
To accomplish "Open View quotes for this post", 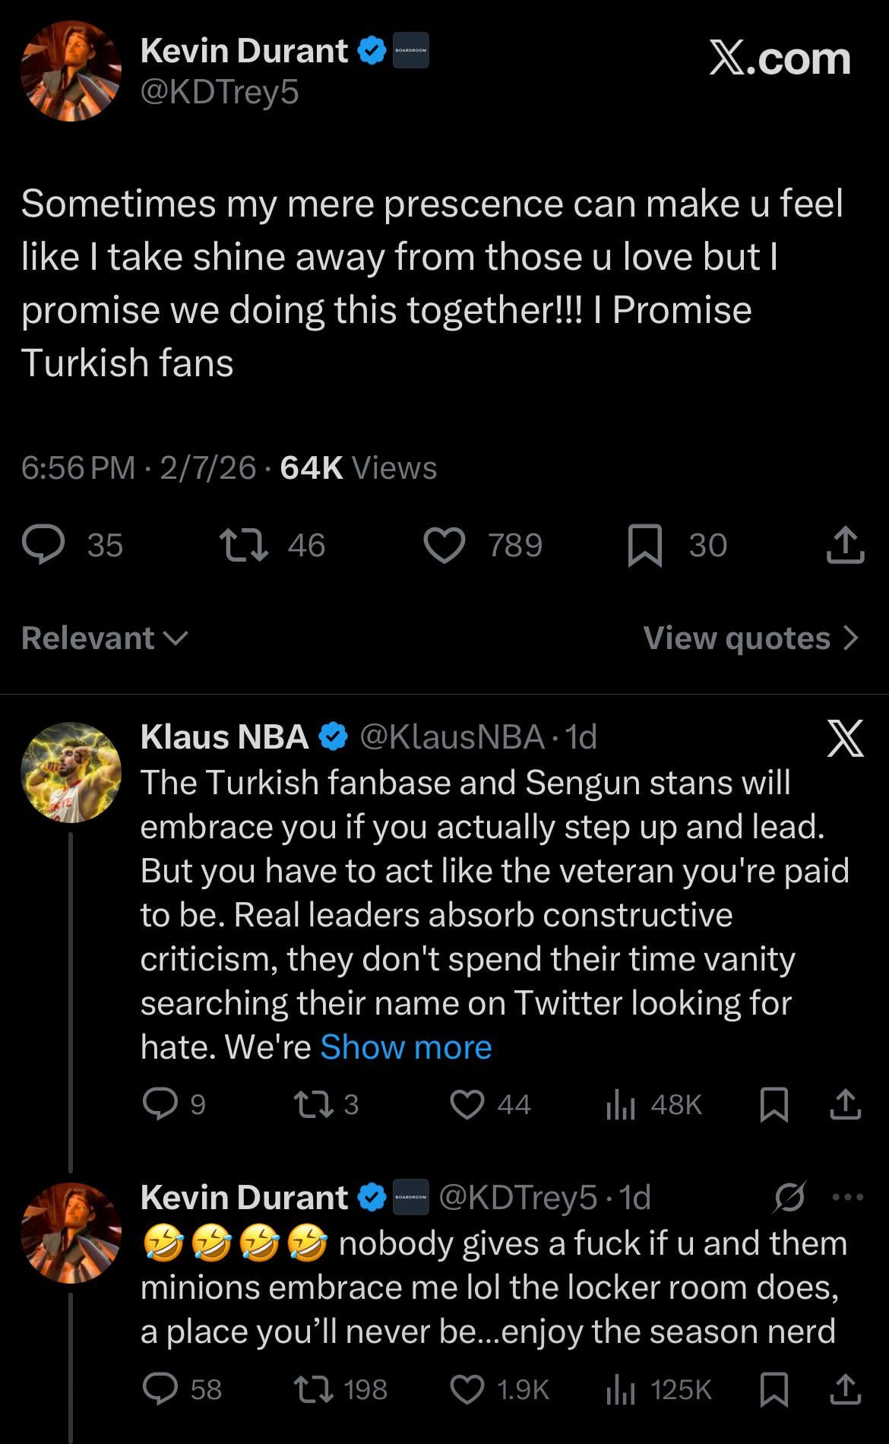I will click(x=751, y=638).
